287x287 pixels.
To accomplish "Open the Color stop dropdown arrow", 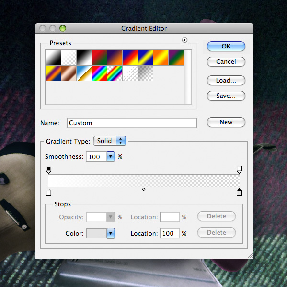I will (111, 233).
